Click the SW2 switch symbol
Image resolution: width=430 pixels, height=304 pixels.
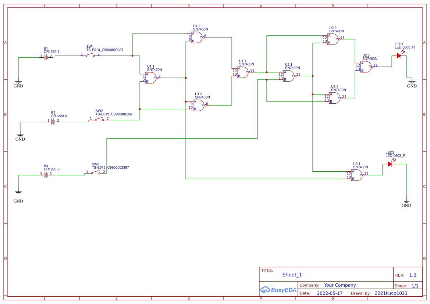99,119
